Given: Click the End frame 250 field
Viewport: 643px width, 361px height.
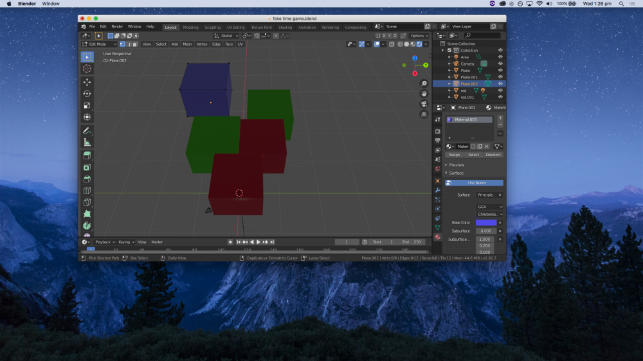Looking at the screenshot, I should click(412, 242).
